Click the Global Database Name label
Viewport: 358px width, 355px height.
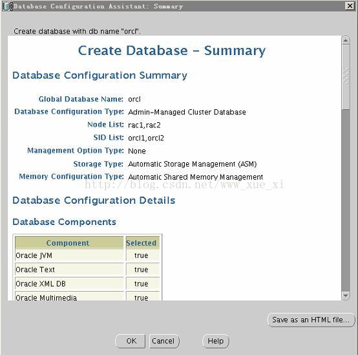tap(81, 99)
